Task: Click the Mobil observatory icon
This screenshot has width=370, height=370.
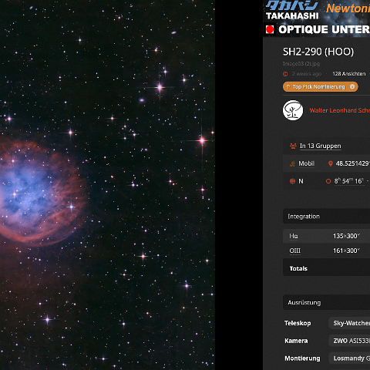Action: (x=292, y=163)
